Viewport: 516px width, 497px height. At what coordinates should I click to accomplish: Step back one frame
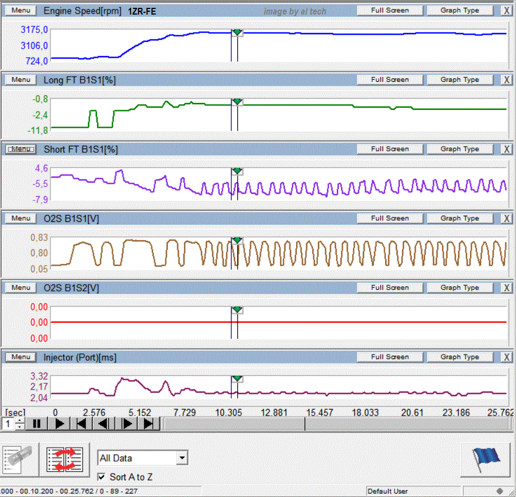click(104, 424)
